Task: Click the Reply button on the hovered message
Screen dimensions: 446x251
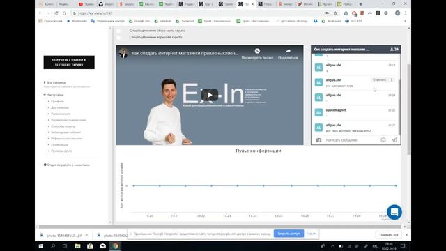Action: pyautogui.click(x=379, y=79)
